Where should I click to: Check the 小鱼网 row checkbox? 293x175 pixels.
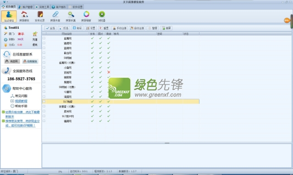tap(44, 67)
